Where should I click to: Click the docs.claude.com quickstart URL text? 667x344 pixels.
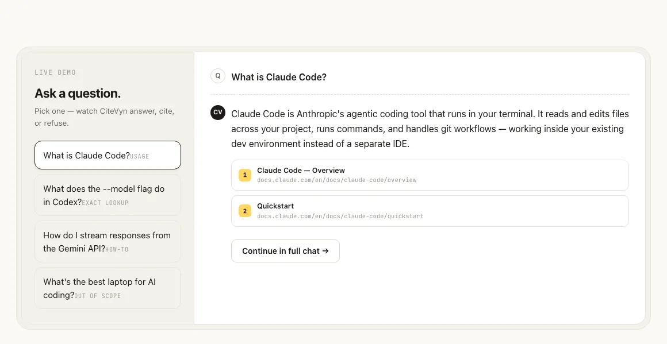click(x=340, y=216)
